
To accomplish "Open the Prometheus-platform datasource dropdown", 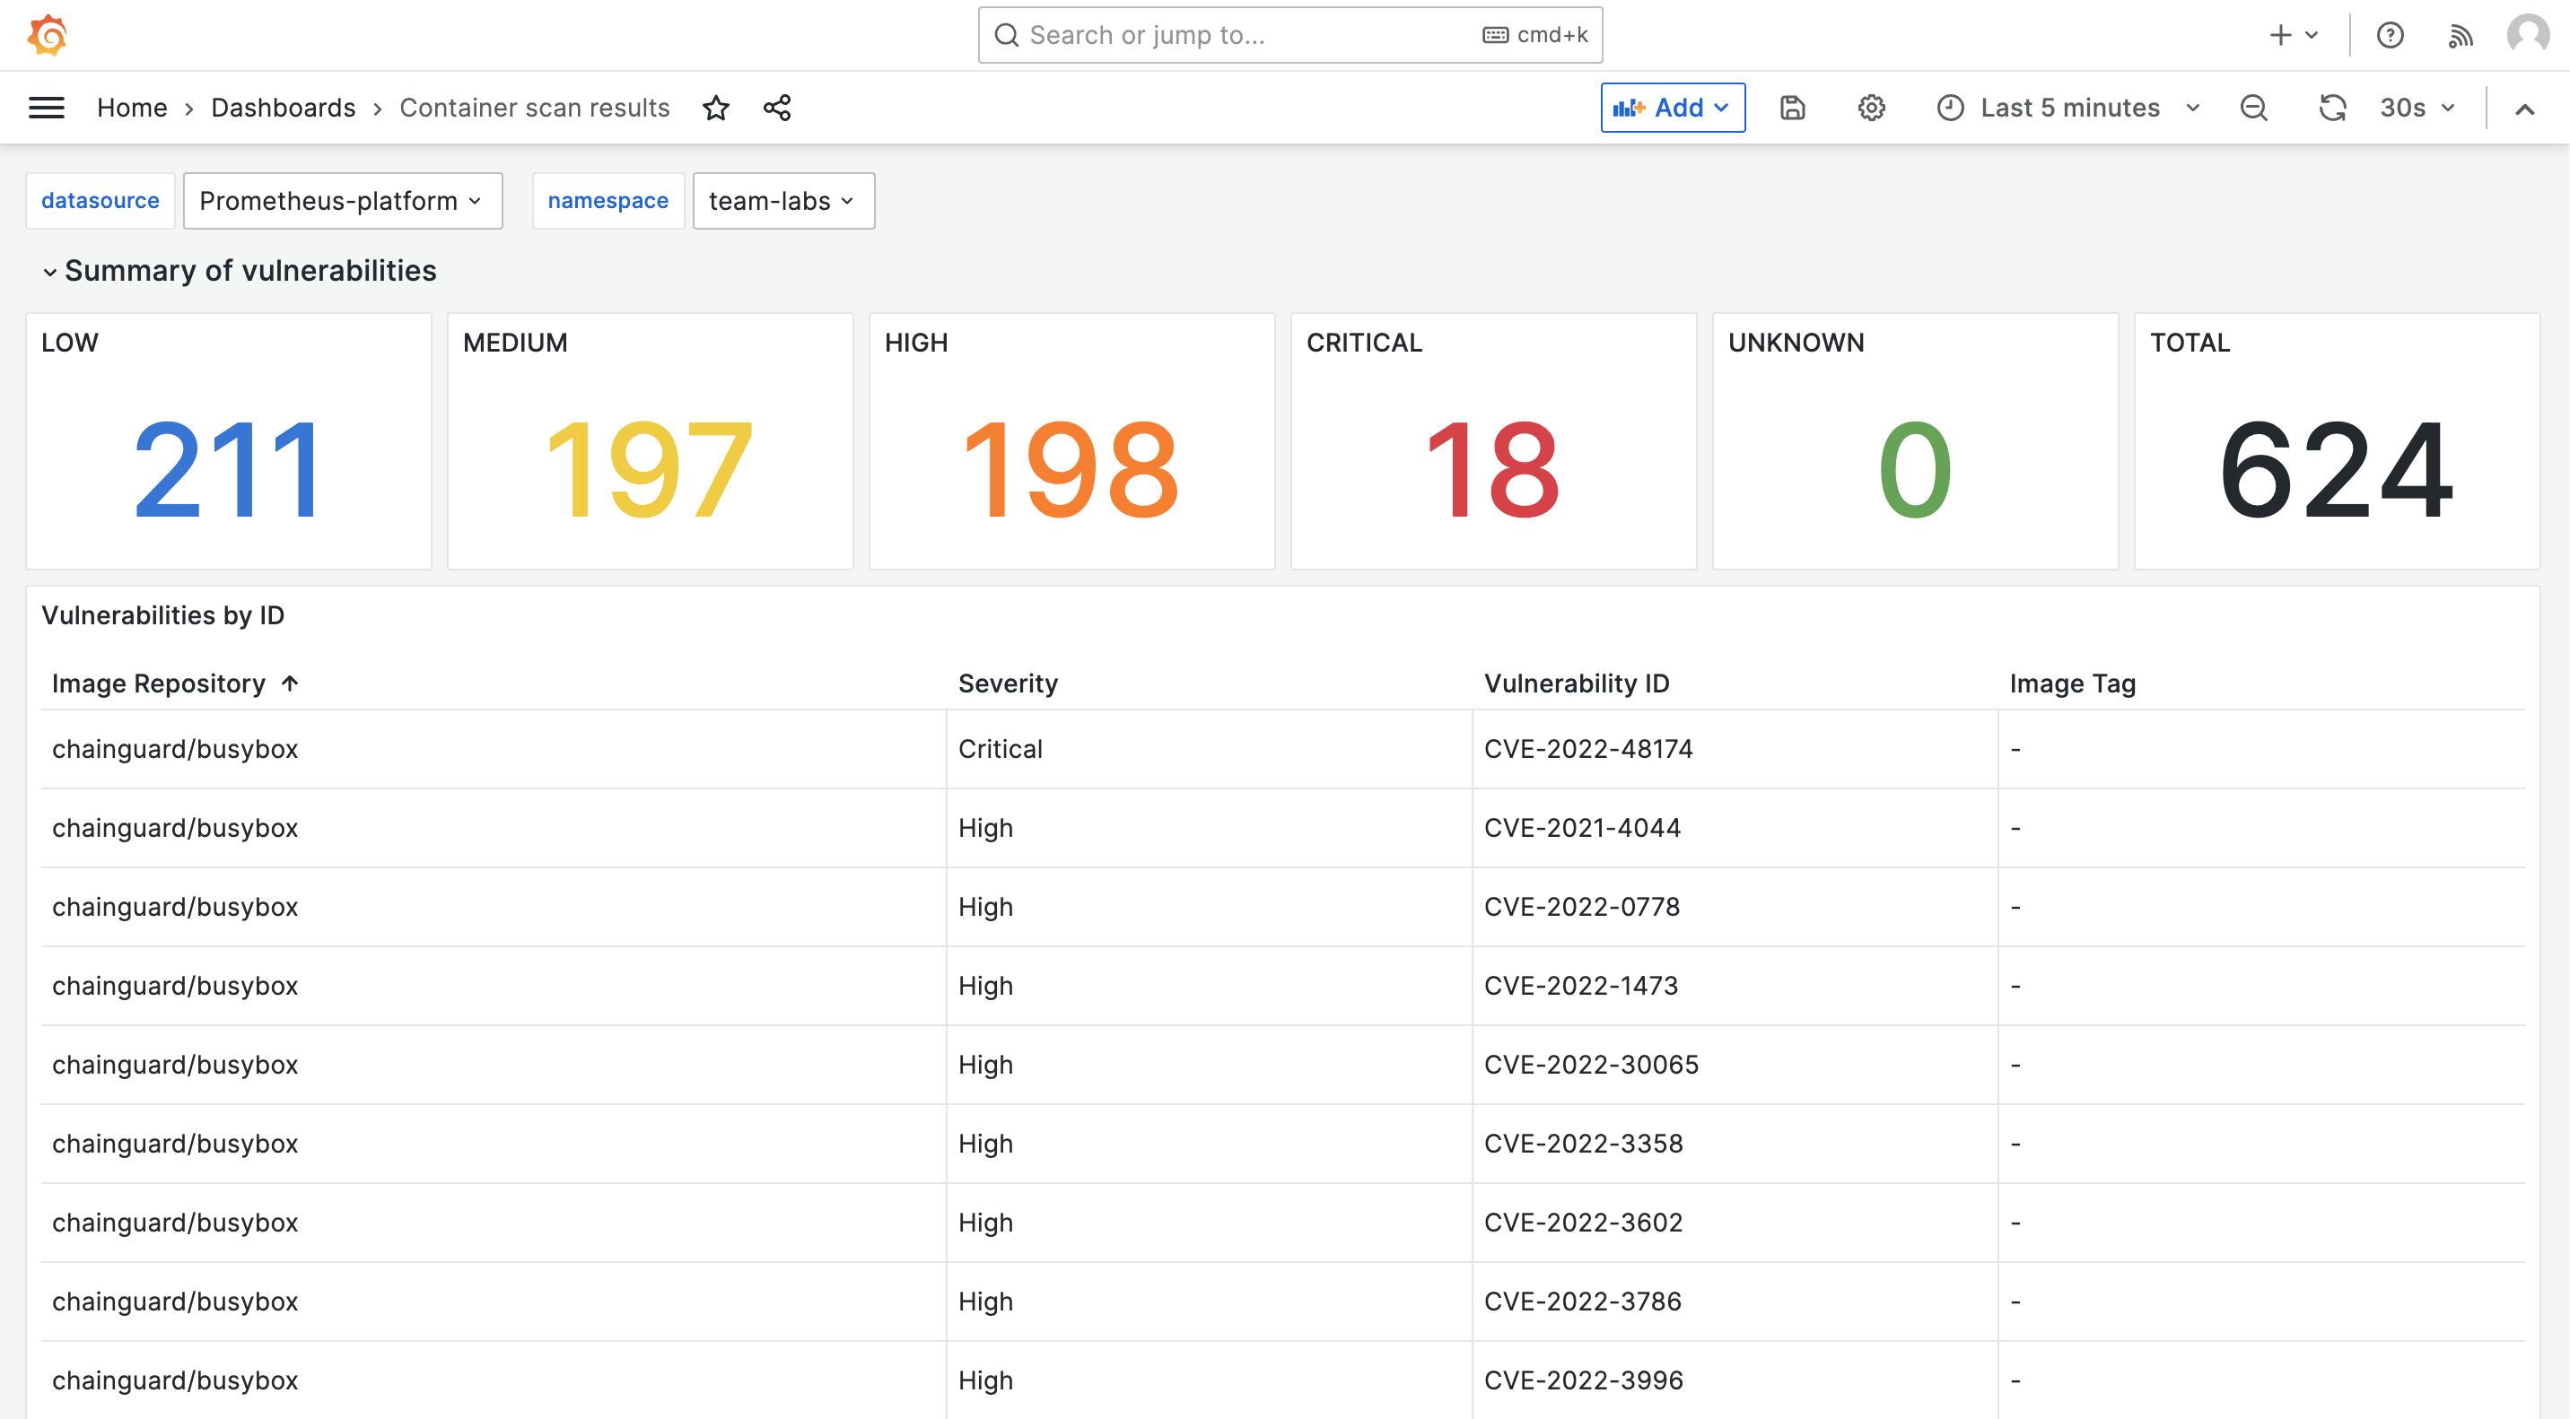I will [342, 200].
